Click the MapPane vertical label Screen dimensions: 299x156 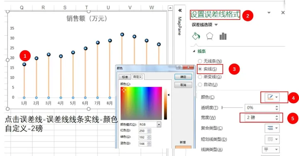coord(179,26)
